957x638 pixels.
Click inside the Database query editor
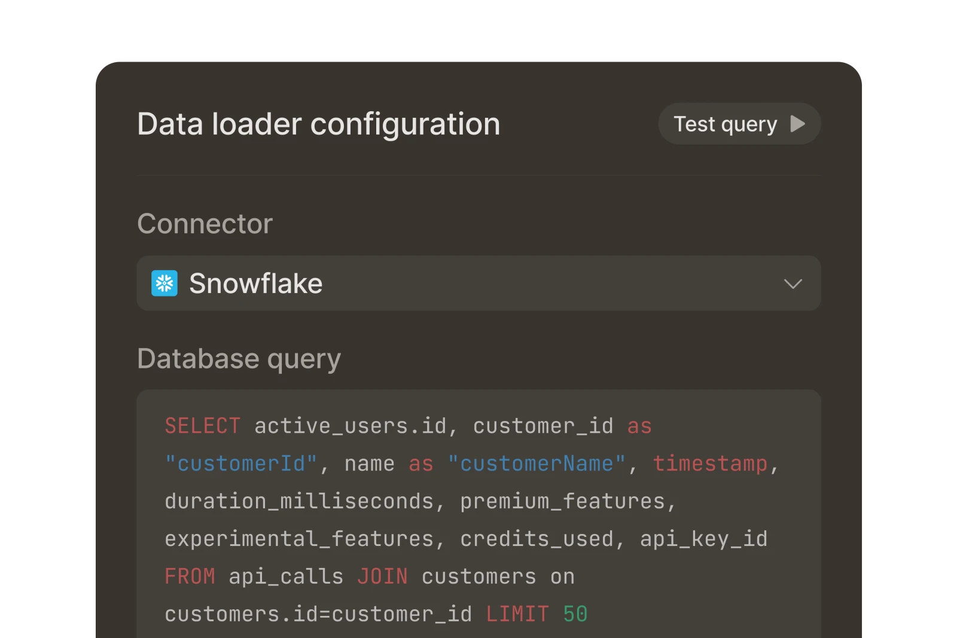click(x=478, y=514)
